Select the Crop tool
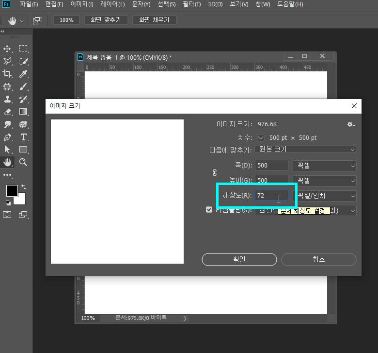378x353 pixels. coord(7,74)
